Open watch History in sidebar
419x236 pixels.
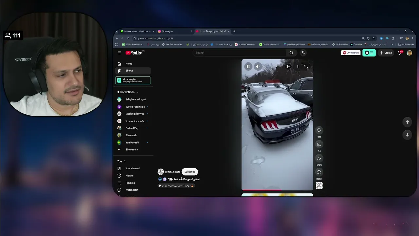tap(133, 176)
